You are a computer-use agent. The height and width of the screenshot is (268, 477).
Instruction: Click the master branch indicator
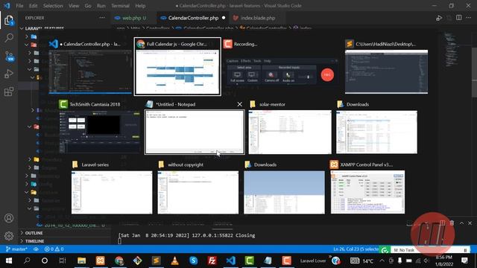coord(16,249)
